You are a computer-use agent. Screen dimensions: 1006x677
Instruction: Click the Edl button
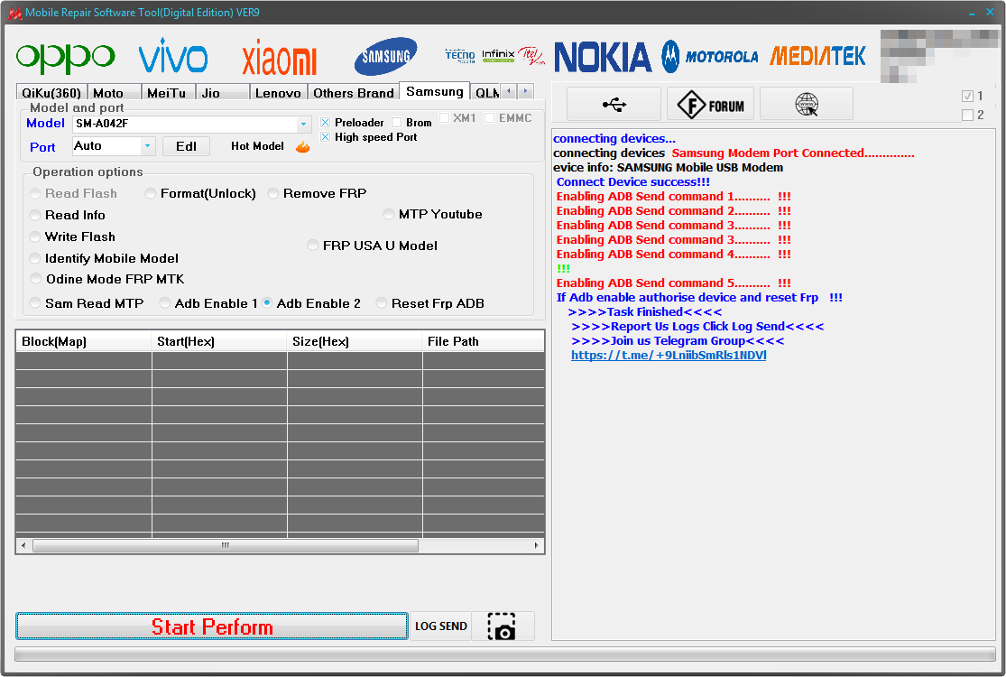pyautogui.click(x=186, y=146)
